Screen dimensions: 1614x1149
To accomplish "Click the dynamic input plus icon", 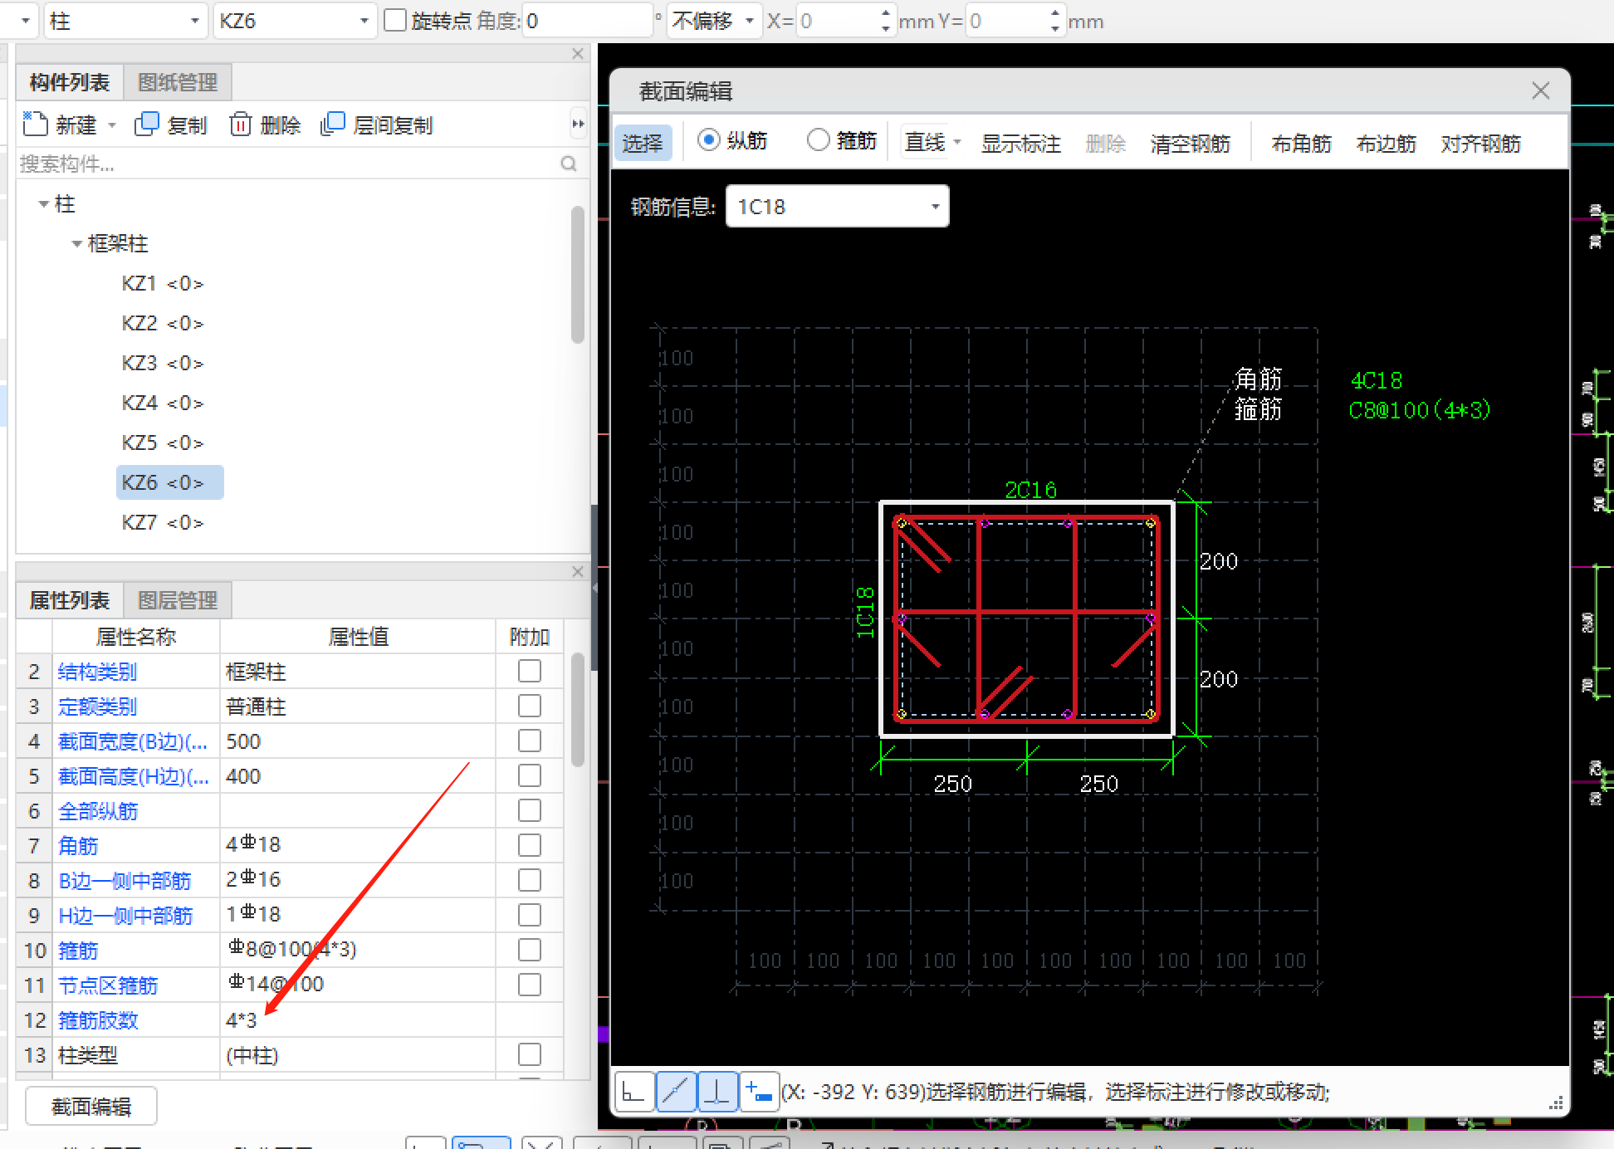I will coord(758,1091).
